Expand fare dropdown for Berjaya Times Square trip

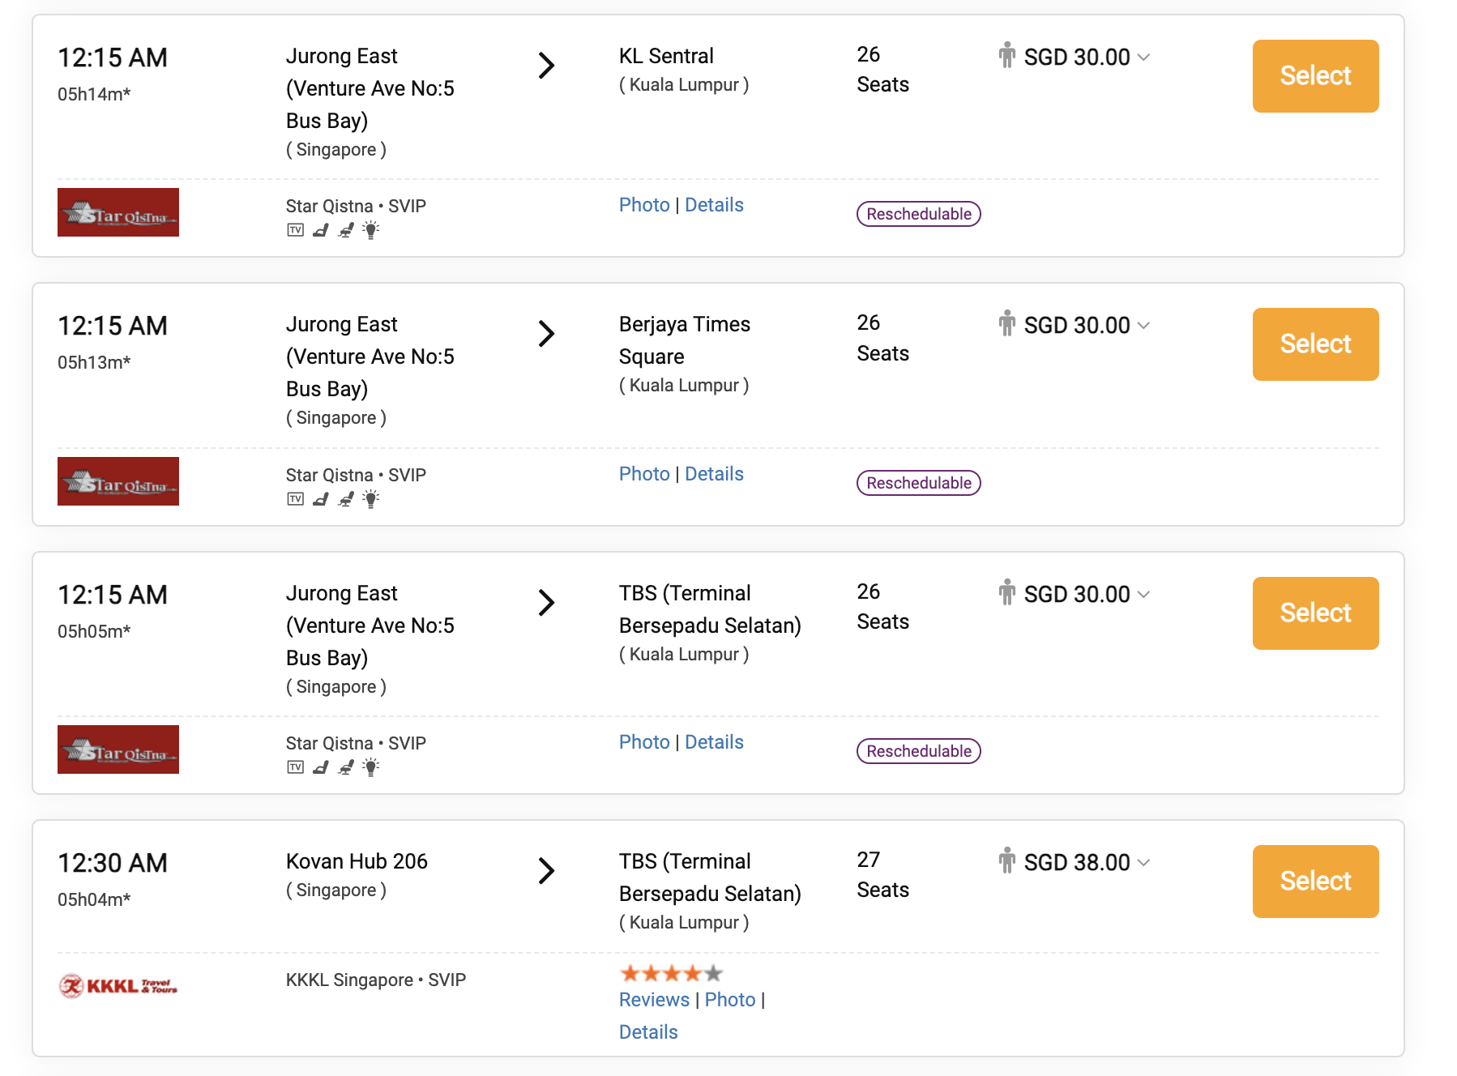tap(1143, 326)
